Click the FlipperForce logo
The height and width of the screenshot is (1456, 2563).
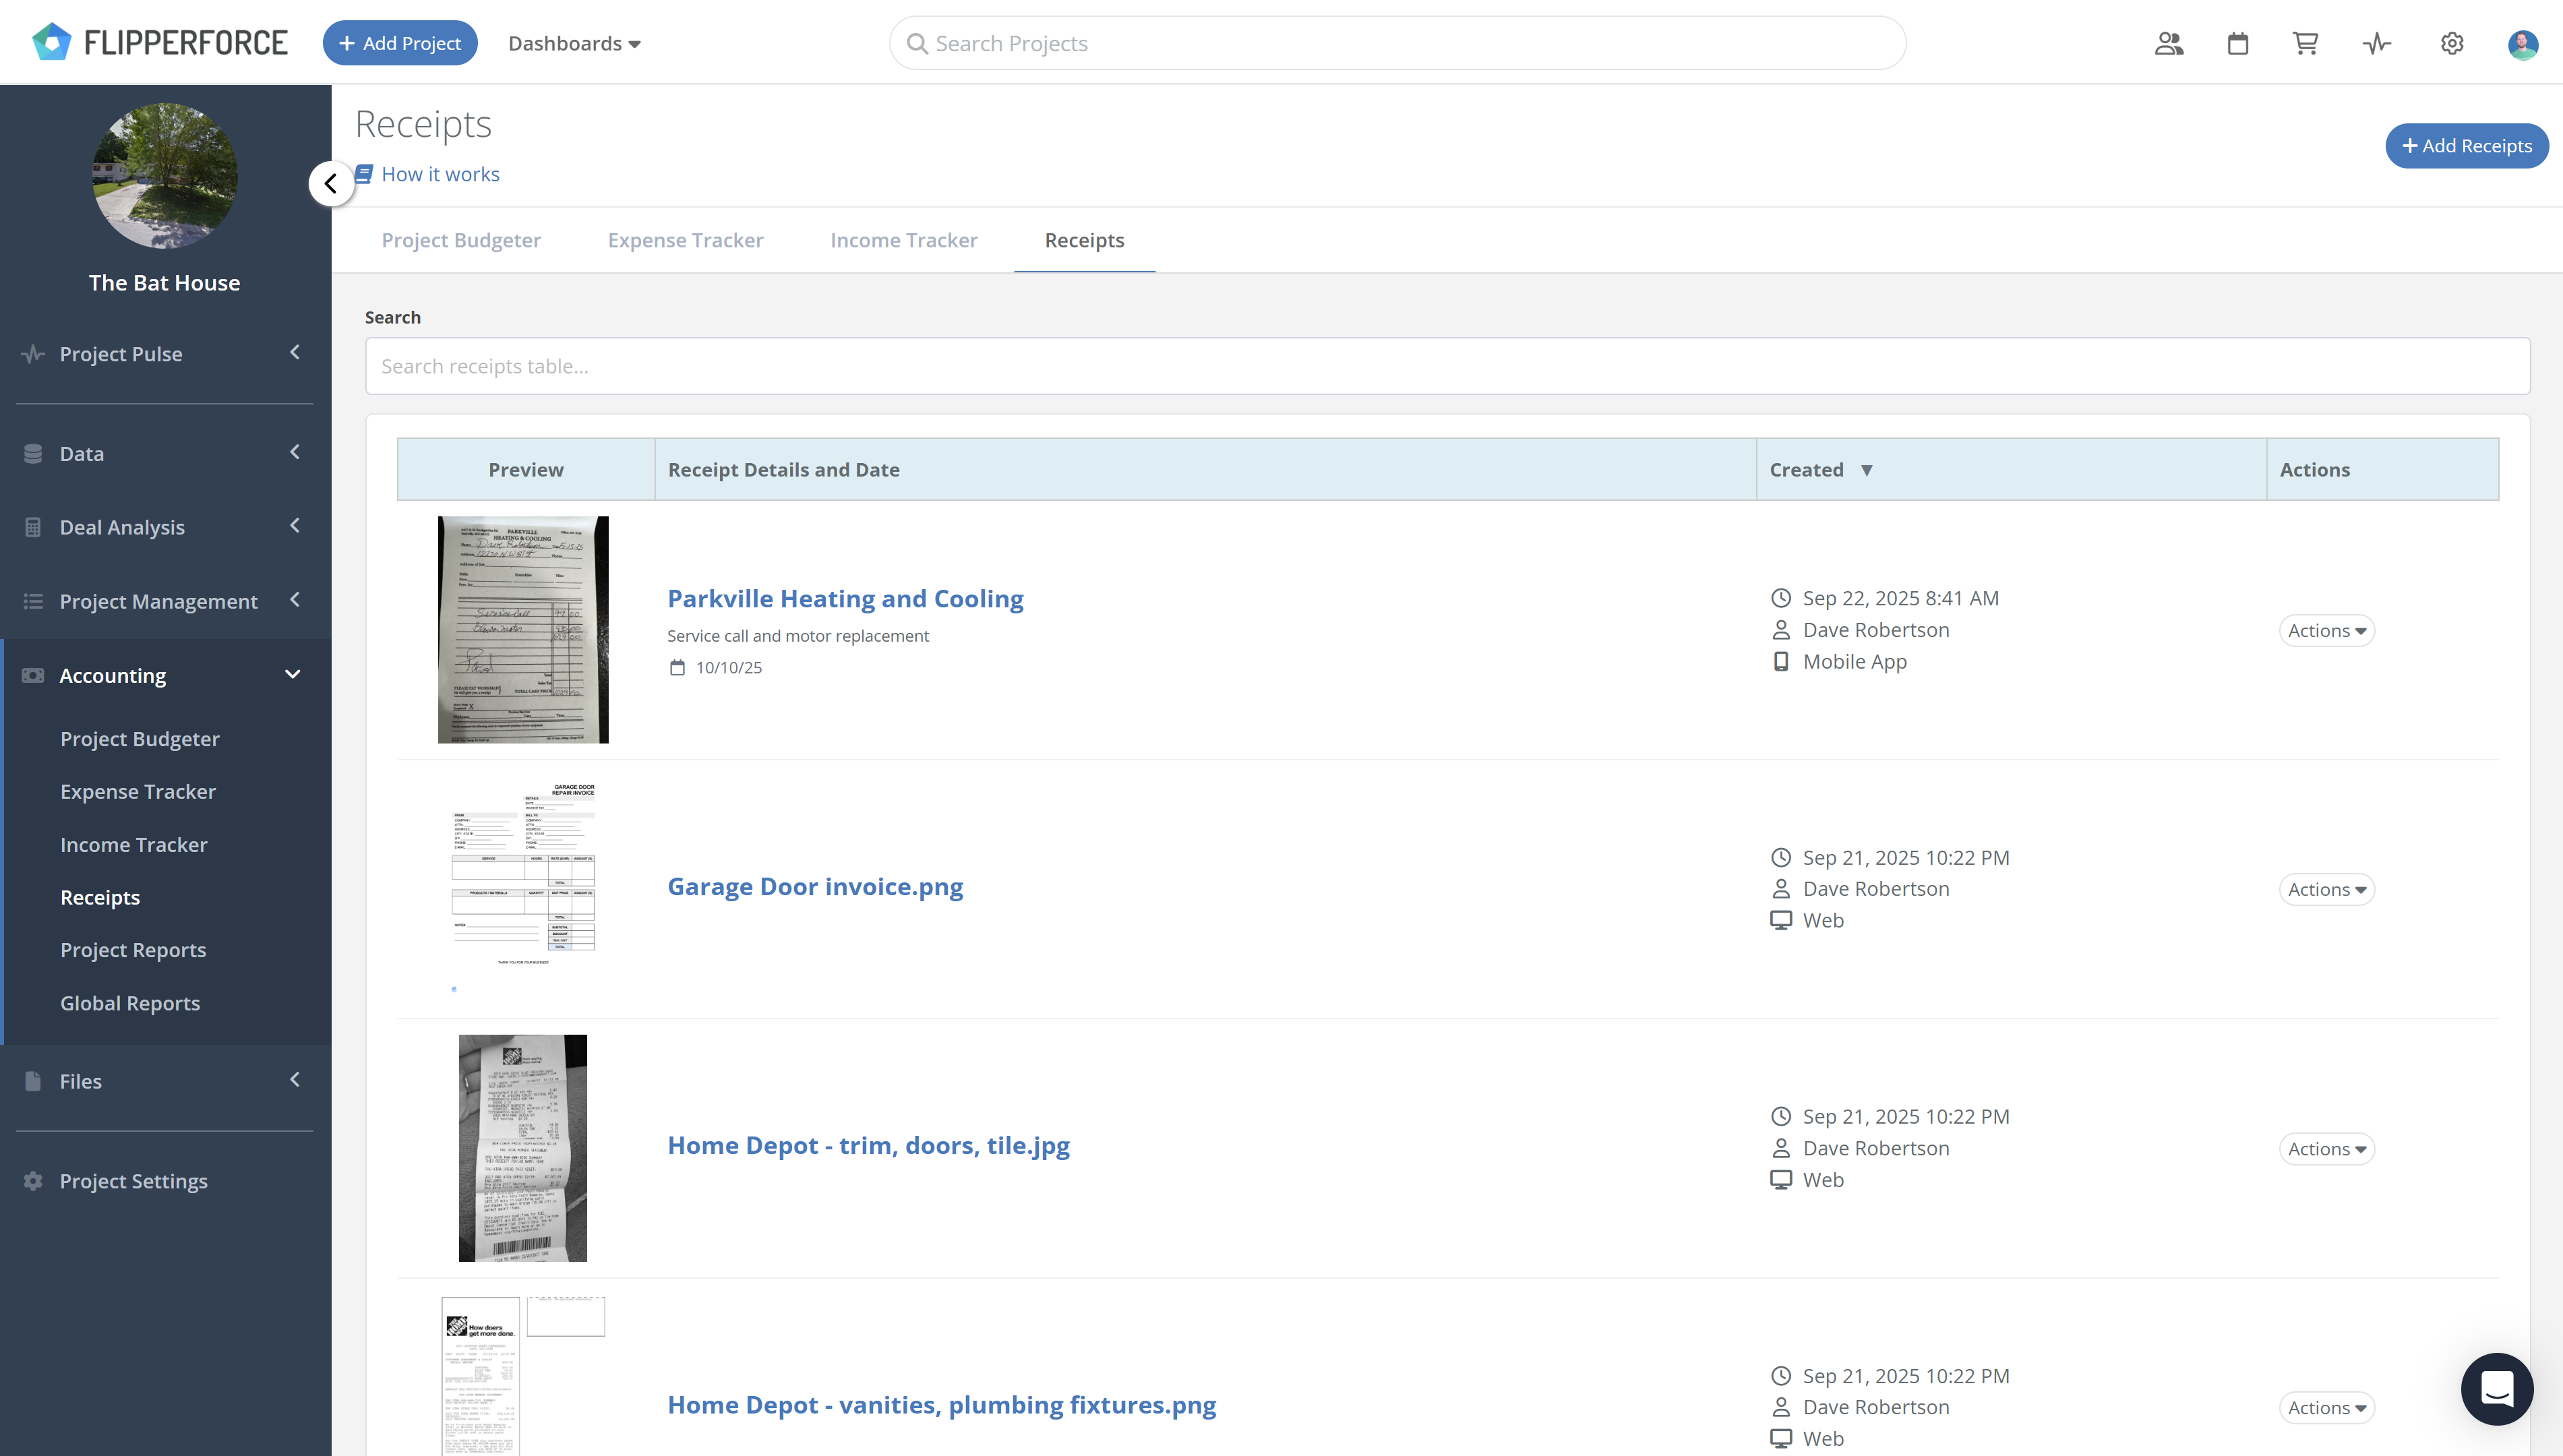[x=160, y=42]
